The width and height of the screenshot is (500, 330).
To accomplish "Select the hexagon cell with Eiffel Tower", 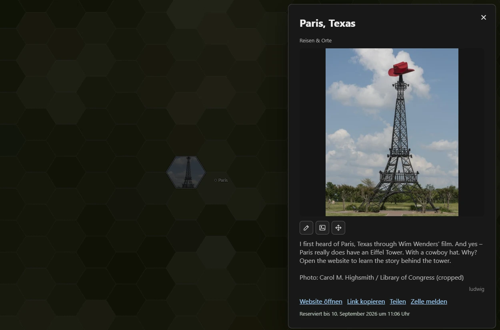I will point(186,172).
